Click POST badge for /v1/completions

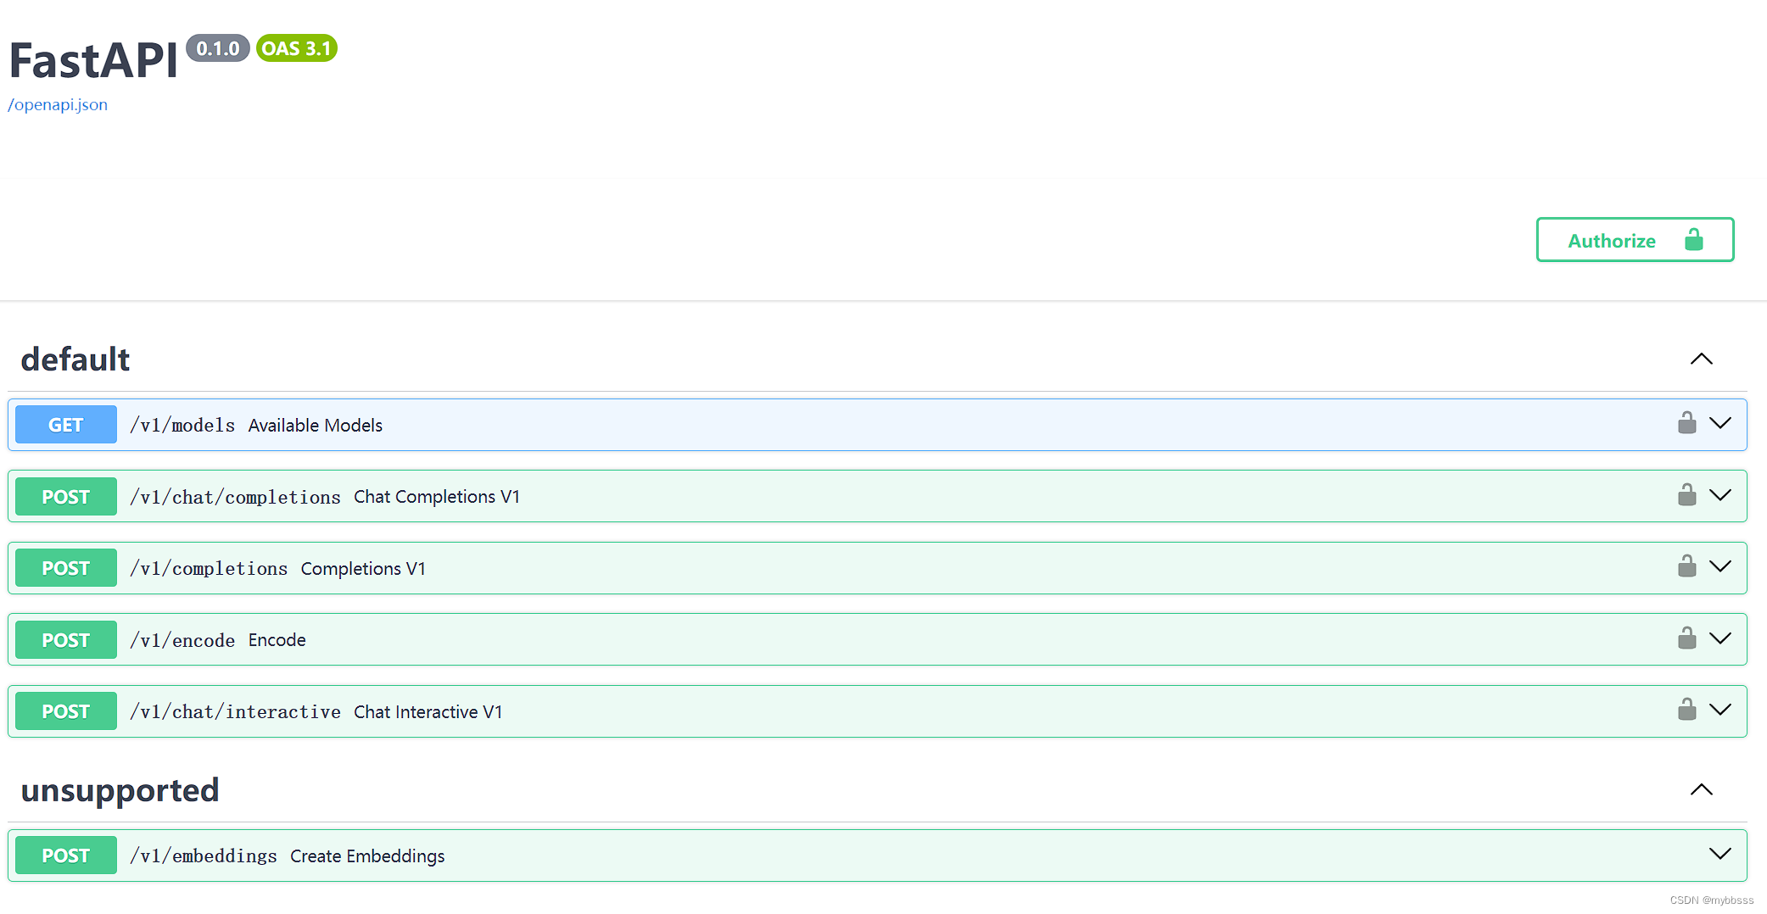66,568
